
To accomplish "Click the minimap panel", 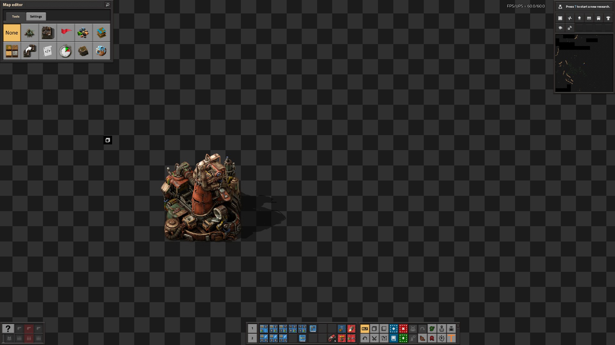I will coord(584,63).
